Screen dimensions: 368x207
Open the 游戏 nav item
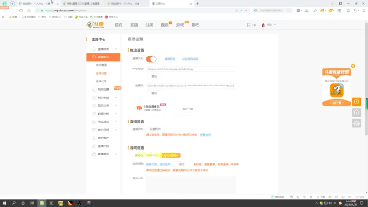point(180,25)
